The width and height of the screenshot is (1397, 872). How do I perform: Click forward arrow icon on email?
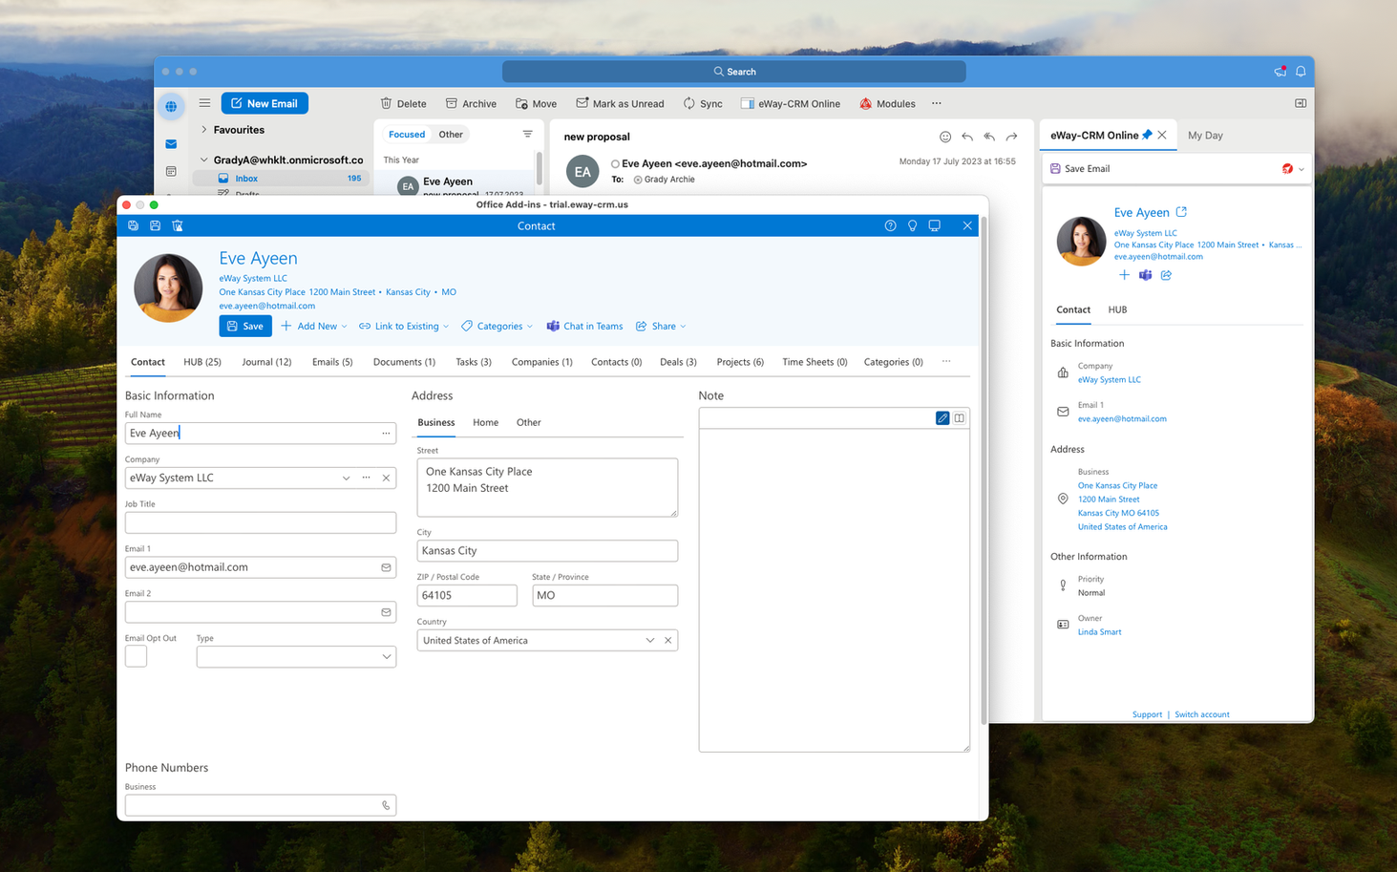pyautogui.click(x=1011, y=137)
